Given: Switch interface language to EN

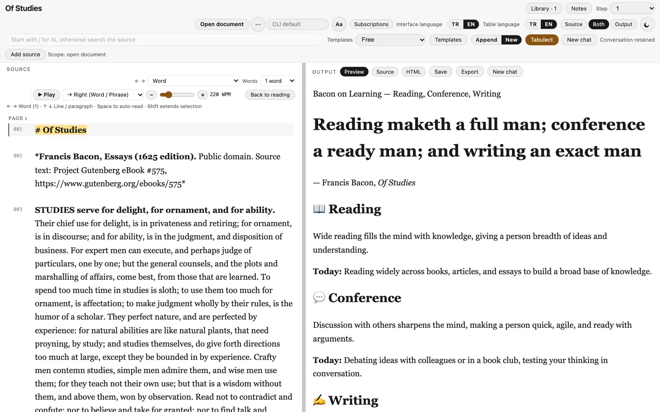Looking at the screenshot, I should [471, 24].
